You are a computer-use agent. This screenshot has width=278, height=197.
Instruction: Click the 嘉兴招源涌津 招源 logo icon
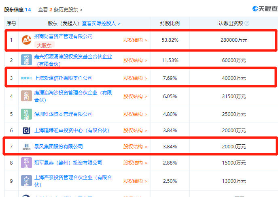[26, 60]
